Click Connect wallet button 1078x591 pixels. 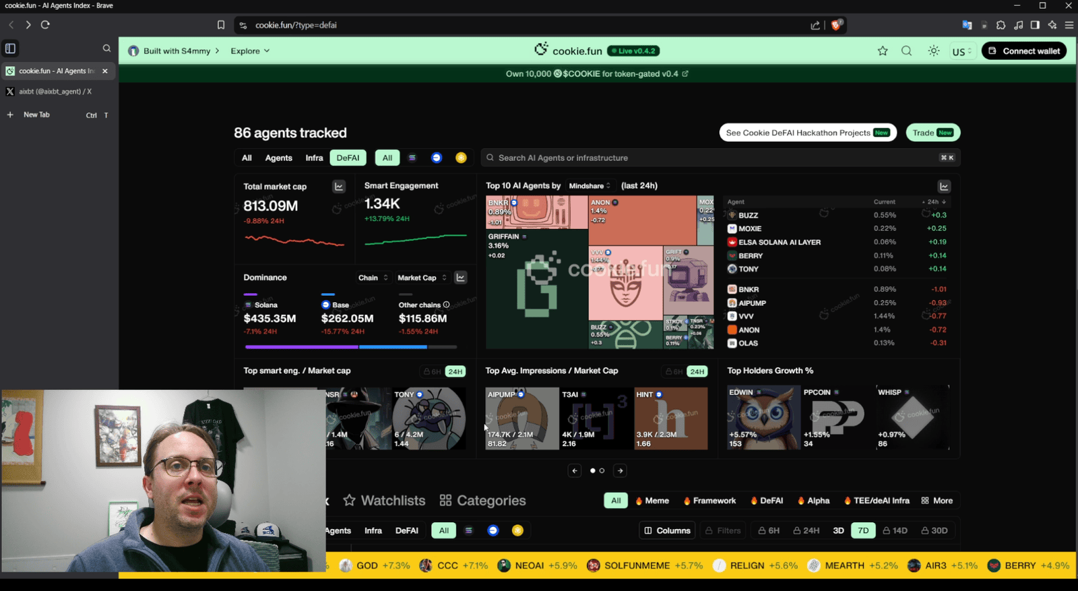(1024, 51)
